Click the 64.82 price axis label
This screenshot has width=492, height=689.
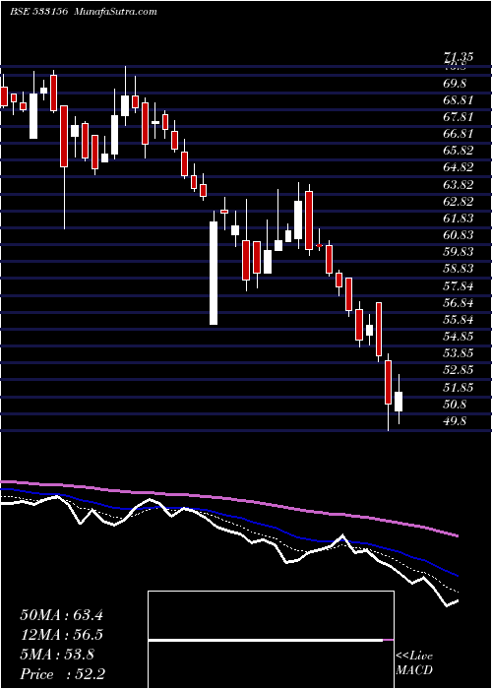click(459, 167)
